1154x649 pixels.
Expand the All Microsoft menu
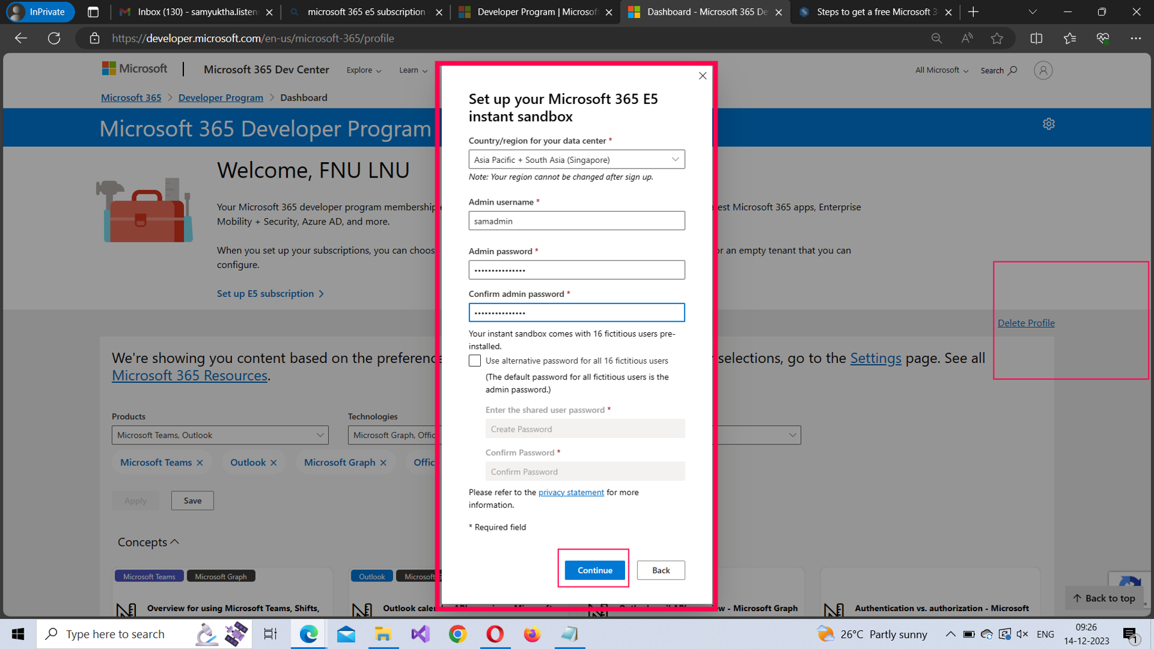[x=941, y=70]
